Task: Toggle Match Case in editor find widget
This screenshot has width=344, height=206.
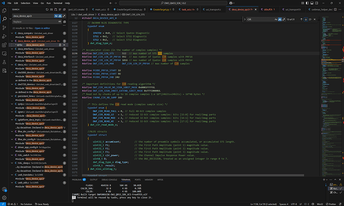Action: (x=276, y=19)
